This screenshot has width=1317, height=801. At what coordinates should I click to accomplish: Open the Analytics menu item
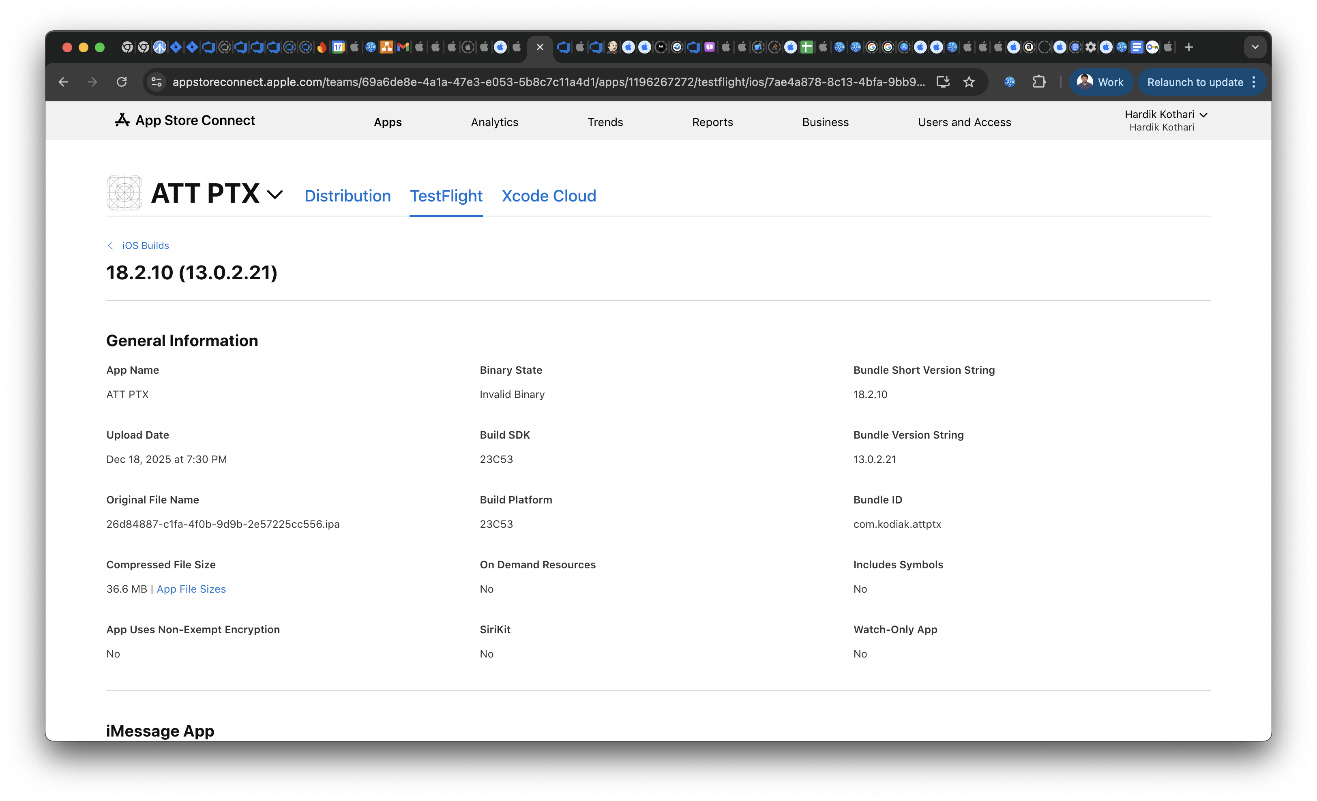click(x=494, y=122)
